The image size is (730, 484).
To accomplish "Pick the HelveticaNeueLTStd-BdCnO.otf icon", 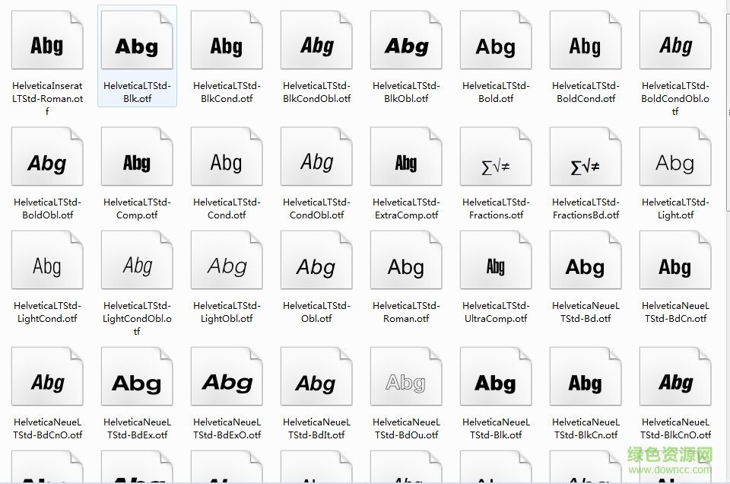I will [x=47, y=377].
